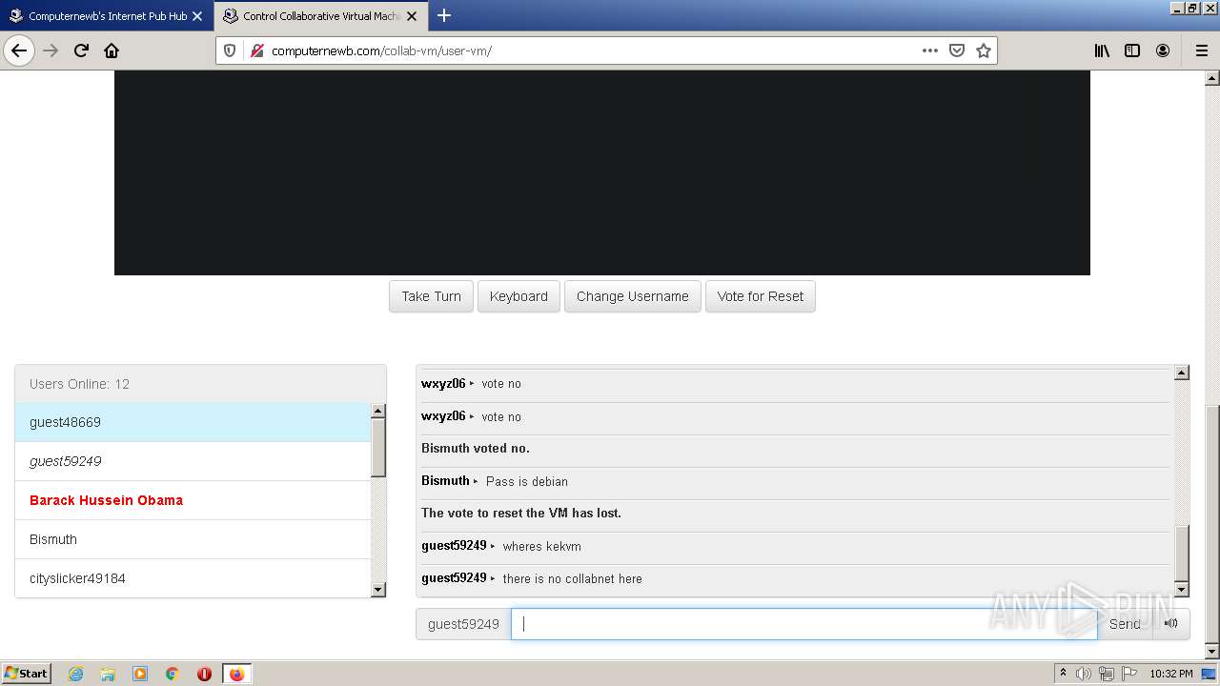Click the virtual machine display screen
This screenshot has height=686, width=1220.
(x=601, y=172)
